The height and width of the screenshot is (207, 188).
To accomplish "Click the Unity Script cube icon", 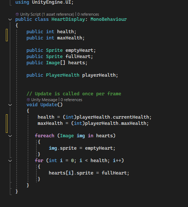I will [17, 14].
